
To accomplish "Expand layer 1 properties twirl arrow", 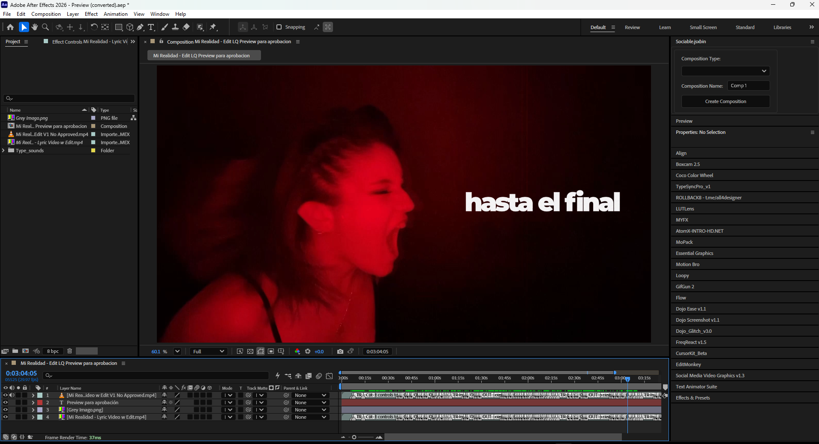I will 33,395.
